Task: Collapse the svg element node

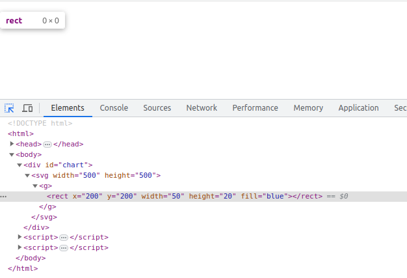Action: point(27,176)
